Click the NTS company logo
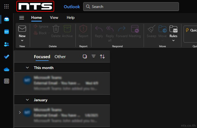This screenshot has height=128, width=197. point(35,6)
